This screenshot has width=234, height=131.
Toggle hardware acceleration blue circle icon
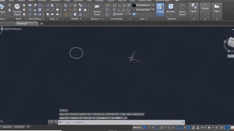click(227, 127)
